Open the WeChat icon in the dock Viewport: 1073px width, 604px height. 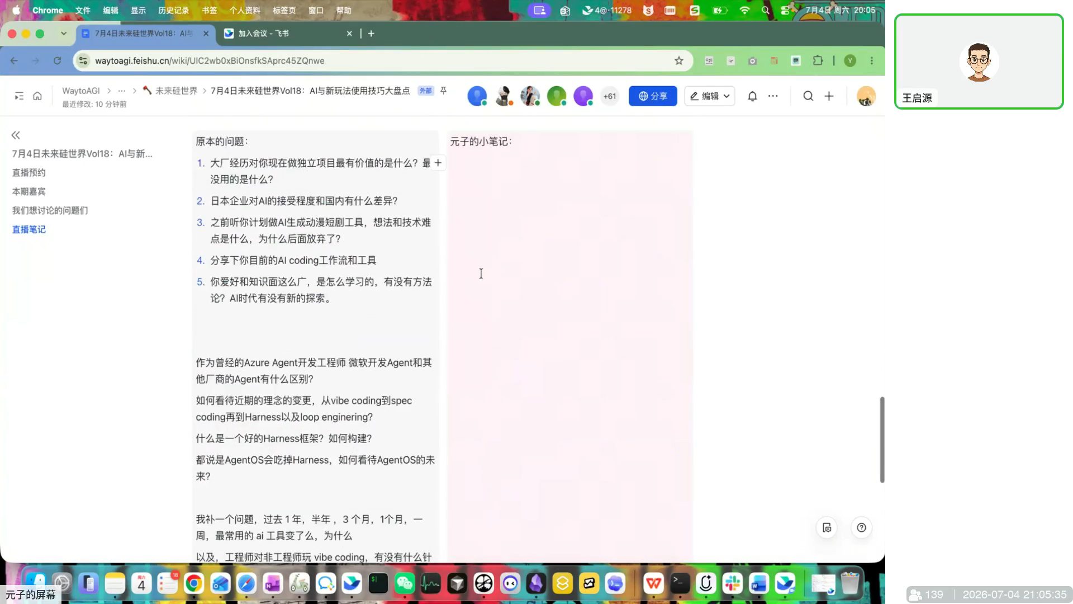pos(404,584)
